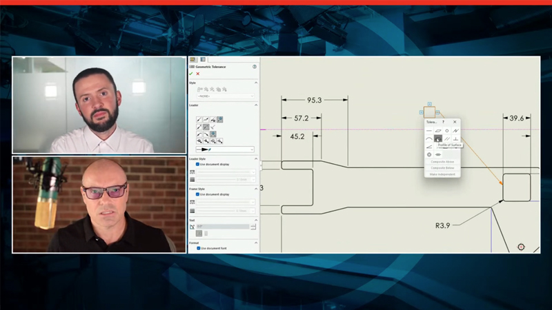Open the Frame Style line type dropdown
The width and height of the screenshot is (552, 310).
(x=226, y=202)
